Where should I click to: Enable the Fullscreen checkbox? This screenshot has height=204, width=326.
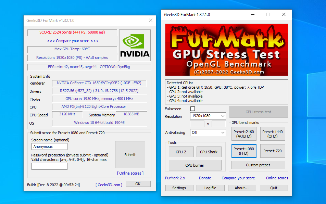coord(192,109)
